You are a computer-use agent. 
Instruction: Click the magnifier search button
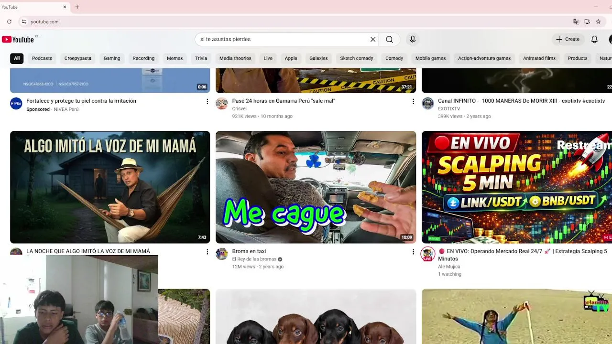(390, 39)
